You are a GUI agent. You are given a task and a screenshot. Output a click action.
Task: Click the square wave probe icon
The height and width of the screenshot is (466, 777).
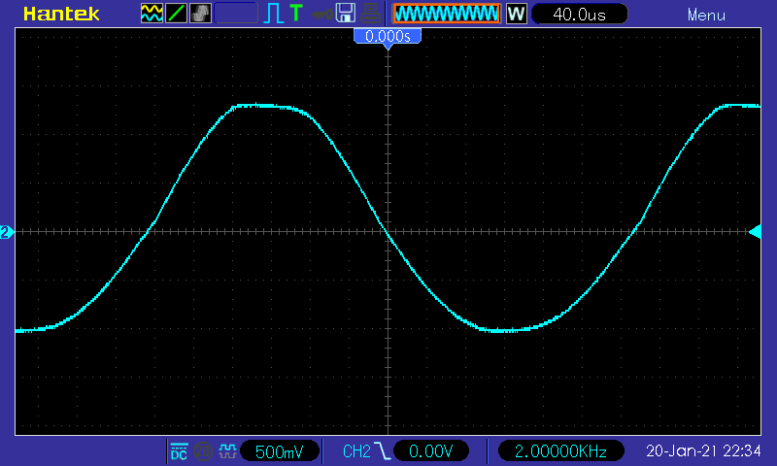(227, 451)
